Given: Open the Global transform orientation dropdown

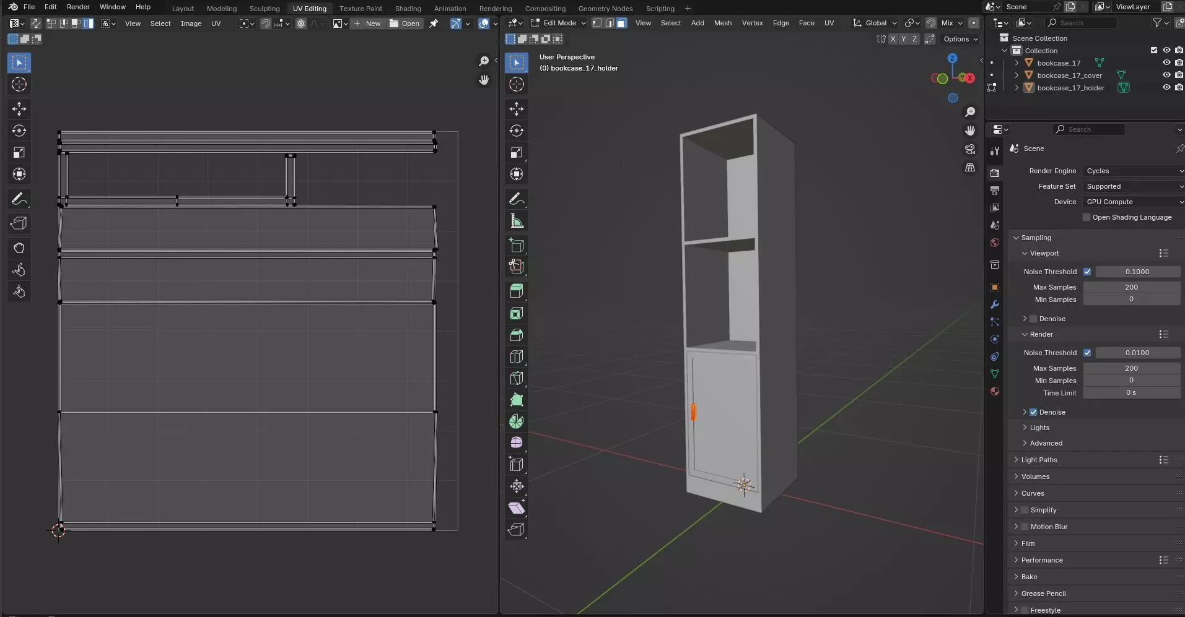Looking at the screenshot, I should pyautogui.click(x=875, y=23).
